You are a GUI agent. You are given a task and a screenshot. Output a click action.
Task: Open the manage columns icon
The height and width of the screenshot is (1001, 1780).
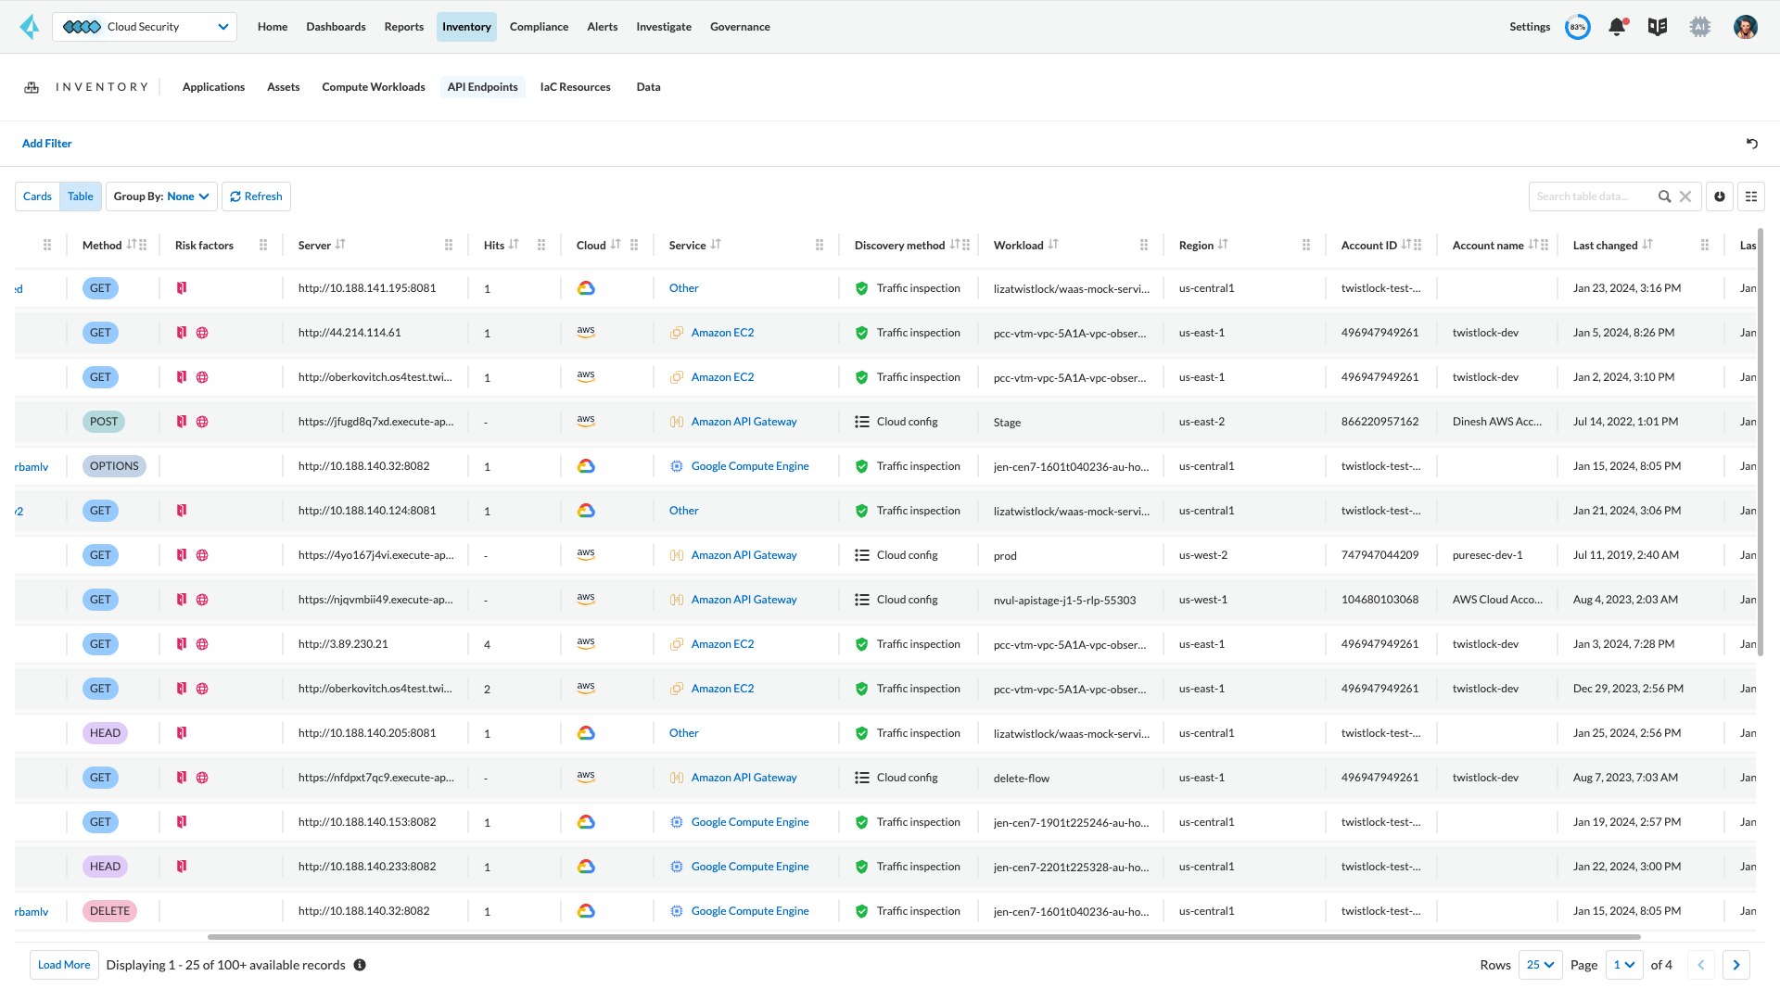click(1751, 196)
